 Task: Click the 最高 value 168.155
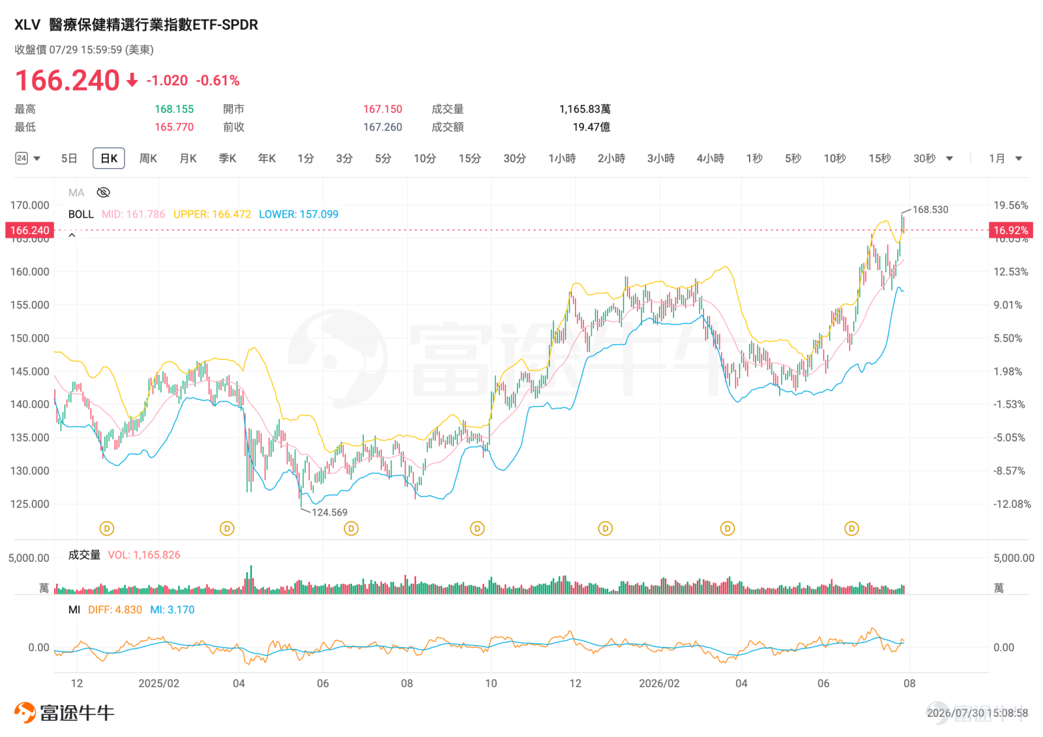point(174,109)
